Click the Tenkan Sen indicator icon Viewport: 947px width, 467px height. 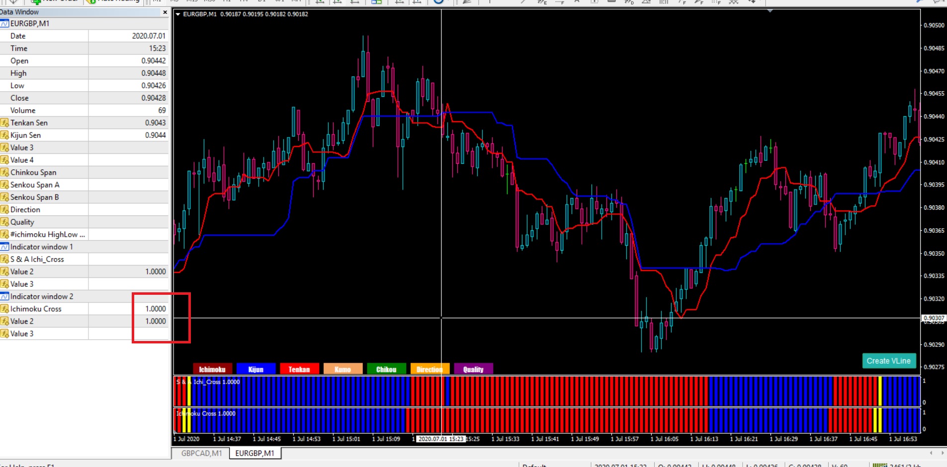tap(4, 123)
